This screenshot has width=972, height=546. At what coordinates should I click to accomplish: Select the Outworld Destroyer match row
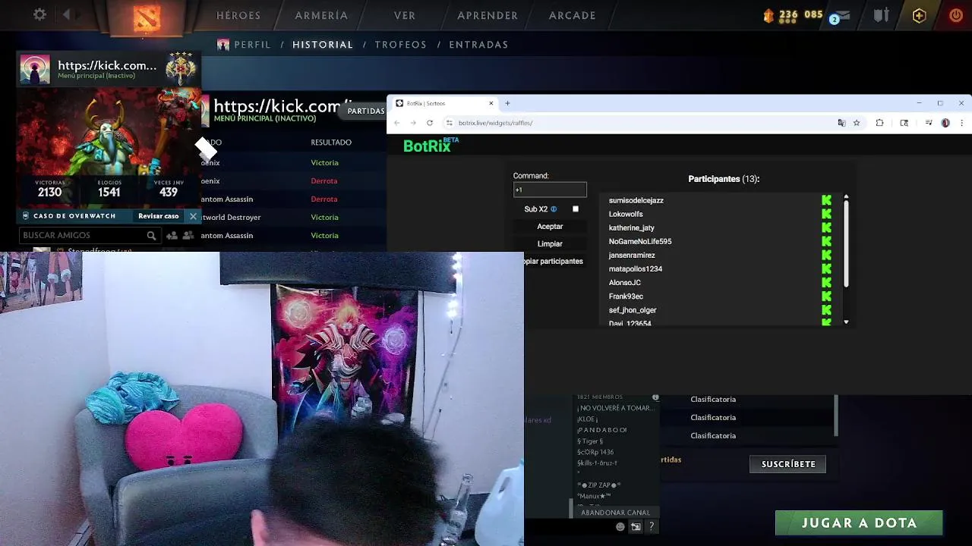[x=294, y=217]
